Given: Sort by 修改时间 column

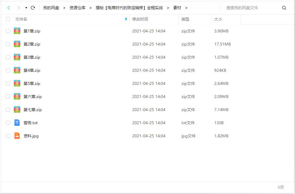Looking at the screenshot, I should click(x=140, y=19).
